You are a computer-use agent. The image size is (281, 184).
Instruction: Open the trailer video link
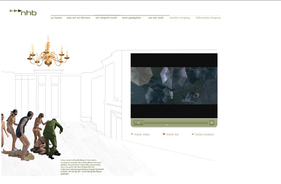142,134
